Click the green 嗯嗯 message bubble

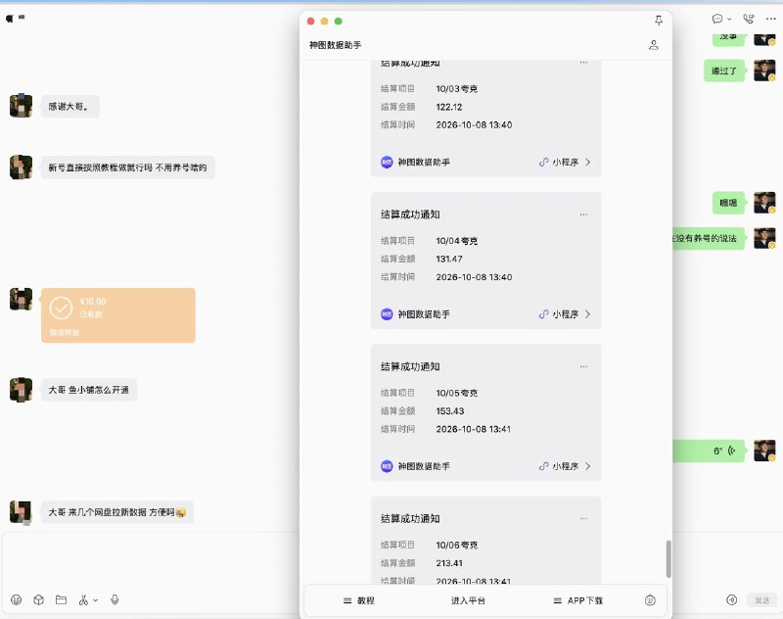728,203
